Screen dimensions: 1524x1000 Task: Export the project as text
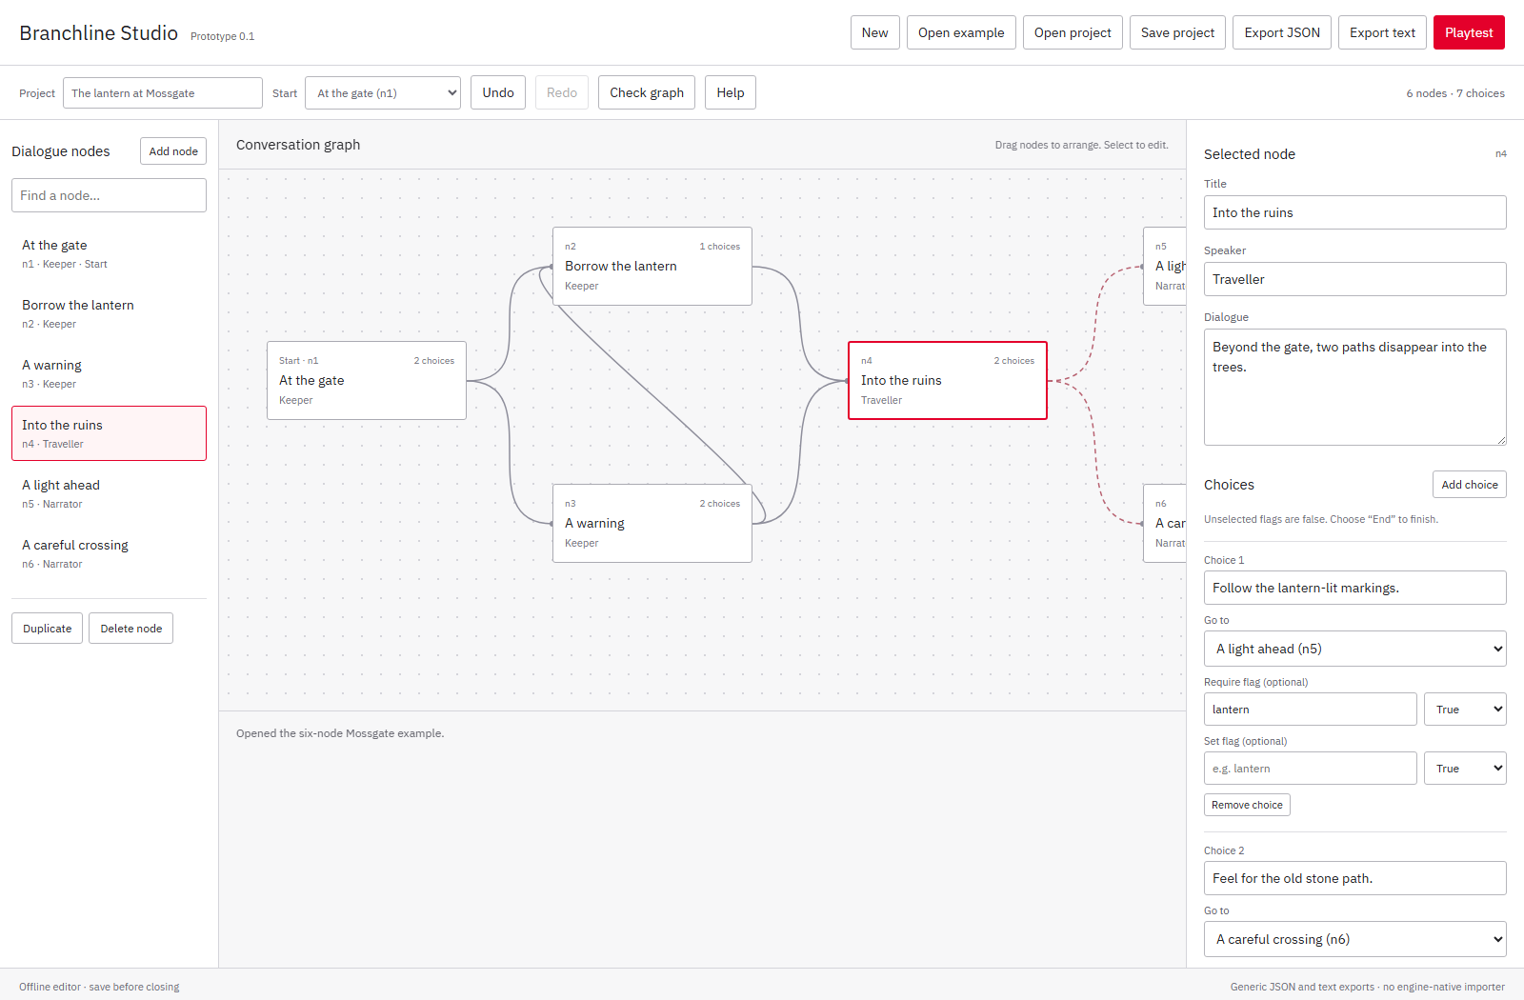[1382, 32]
